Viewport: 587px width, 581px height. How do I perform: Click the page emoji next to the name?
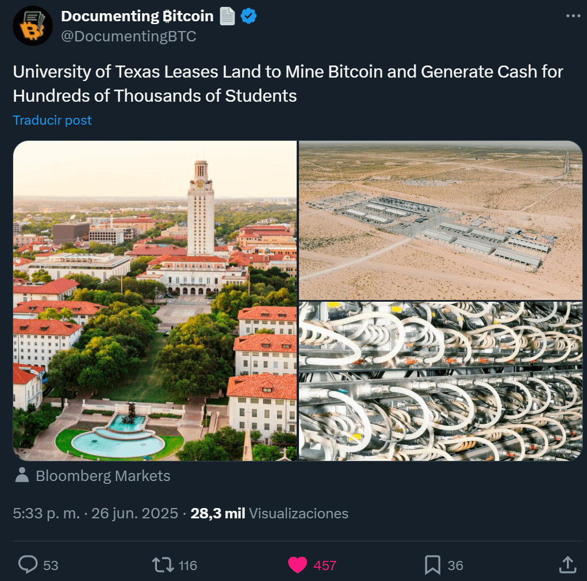coord(228,16)
